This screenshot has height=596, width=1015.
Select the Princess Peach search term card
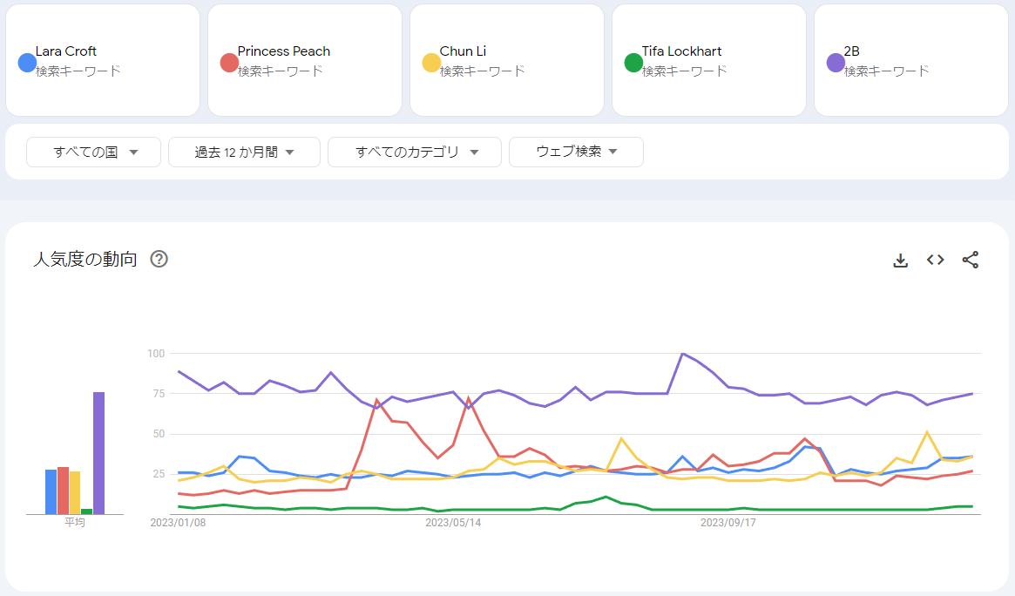point(305,60)
